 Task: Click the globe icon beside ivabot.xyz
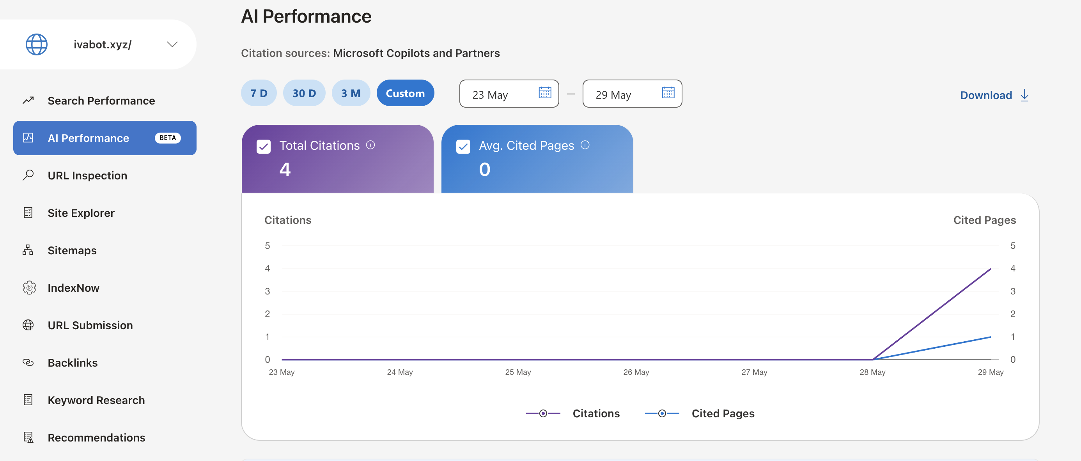tap(37, 44)
